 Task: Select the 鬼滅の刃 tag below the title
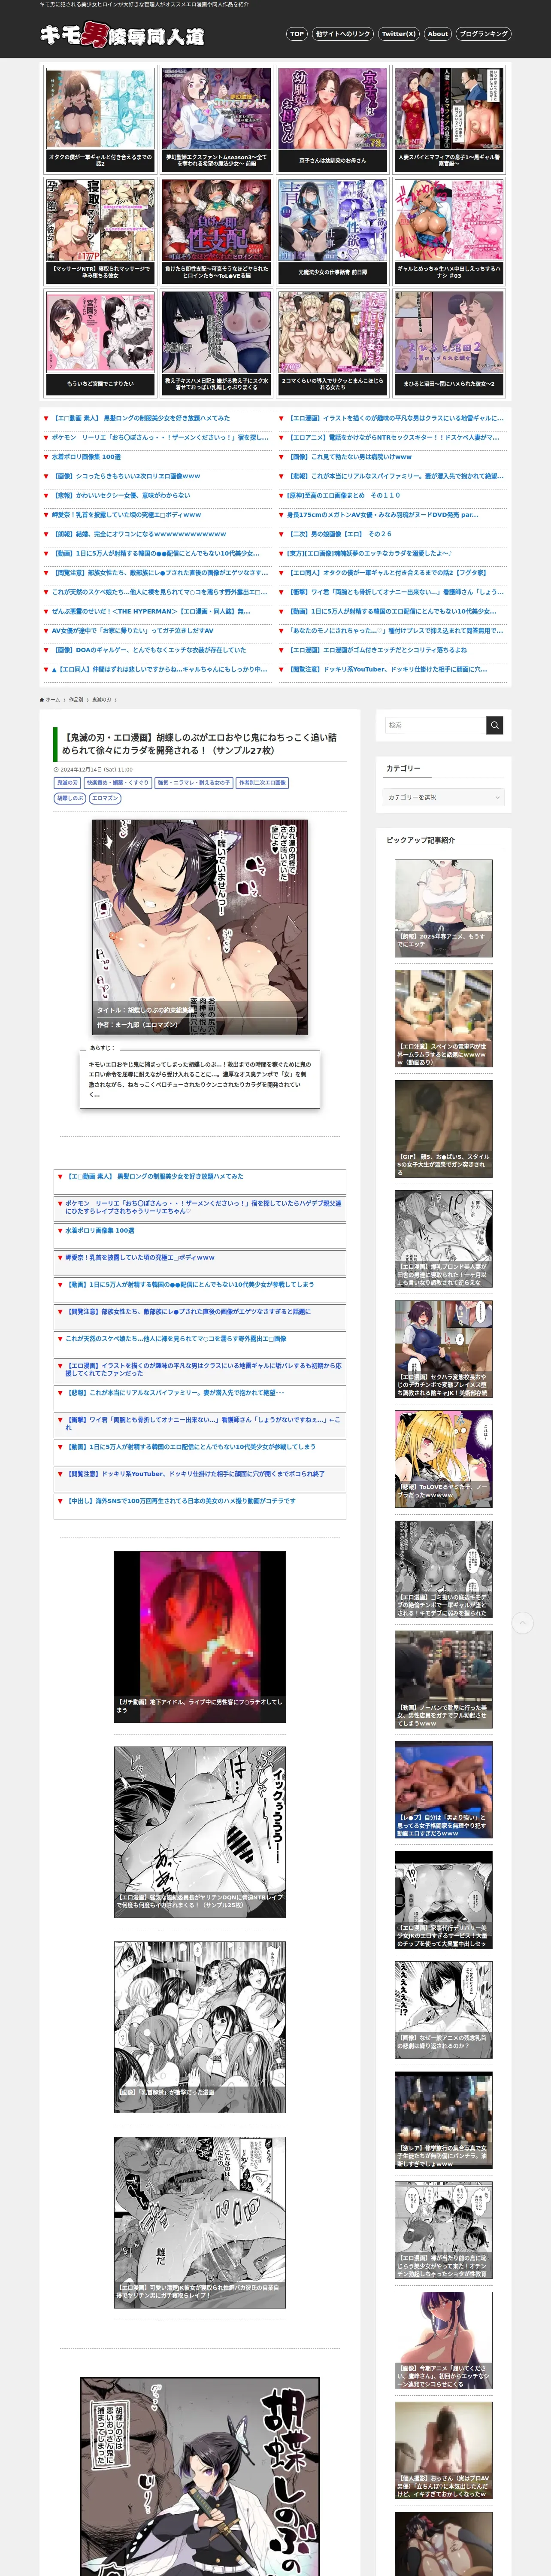[67, 783]
